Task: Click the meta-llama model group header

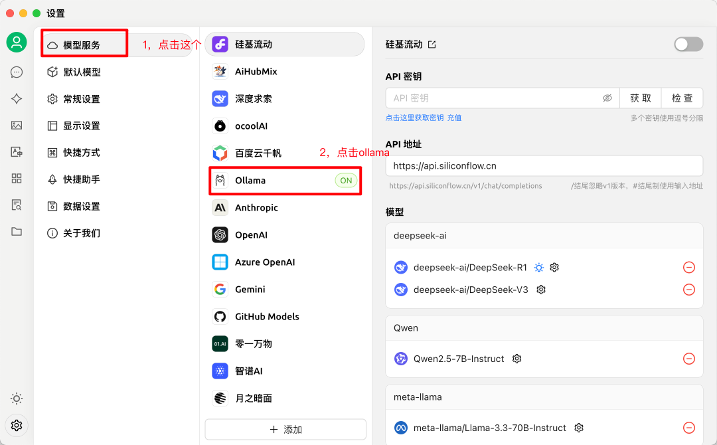Action: pos(544,397)
